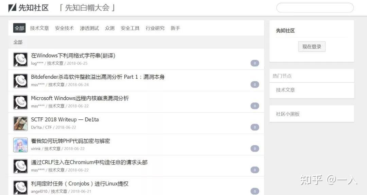367x195 pixels.
Task: Click the virink anime avatar
Action: pos(20,145)
